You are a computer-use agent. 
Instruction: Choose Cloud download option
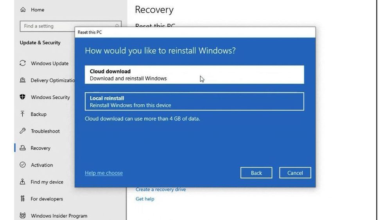coord(194,75)
